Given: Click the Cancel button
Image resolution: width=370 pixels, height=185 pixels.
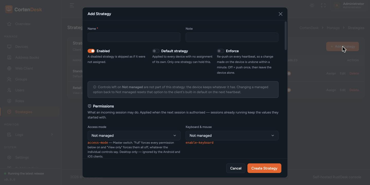Looking at the screenshot, I should [236, 168].
